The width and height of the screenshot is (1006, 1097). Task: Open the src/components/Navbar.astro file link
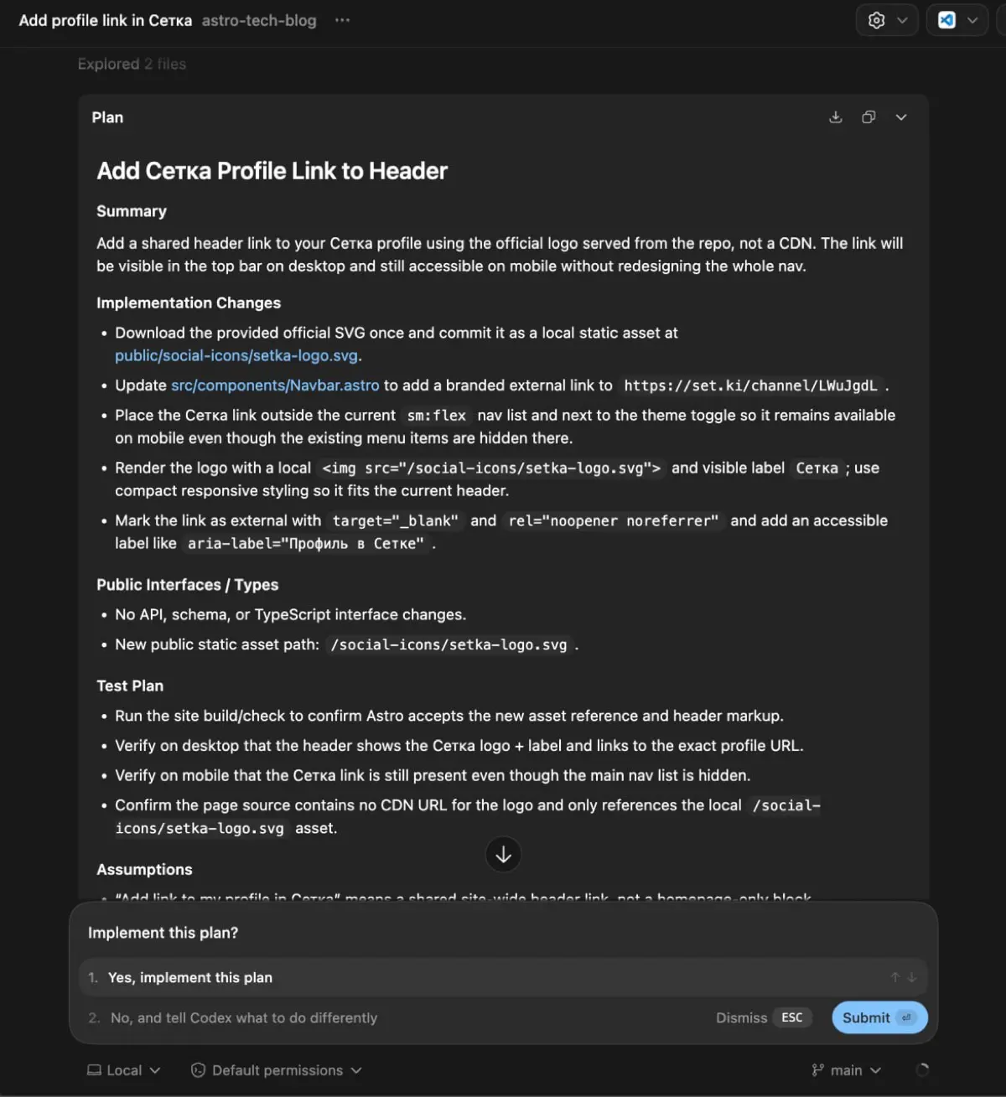tap(275, 386)
